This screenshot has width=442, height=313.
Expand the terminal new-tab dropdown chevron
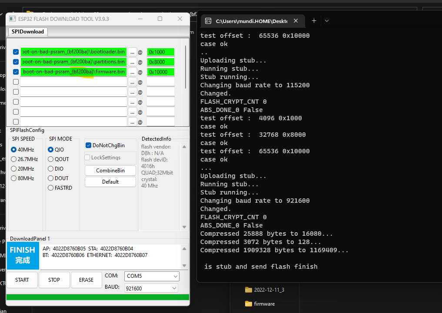pos(327,21)
